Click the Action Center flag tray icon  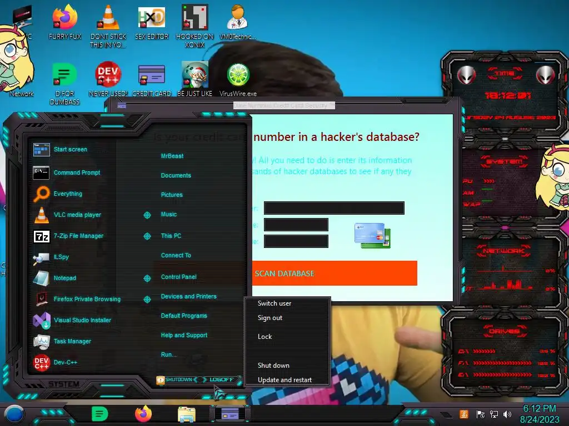[481, 414]
